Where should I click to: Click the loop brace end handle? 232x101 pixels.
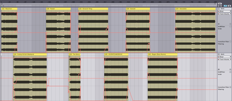(215, 4)
